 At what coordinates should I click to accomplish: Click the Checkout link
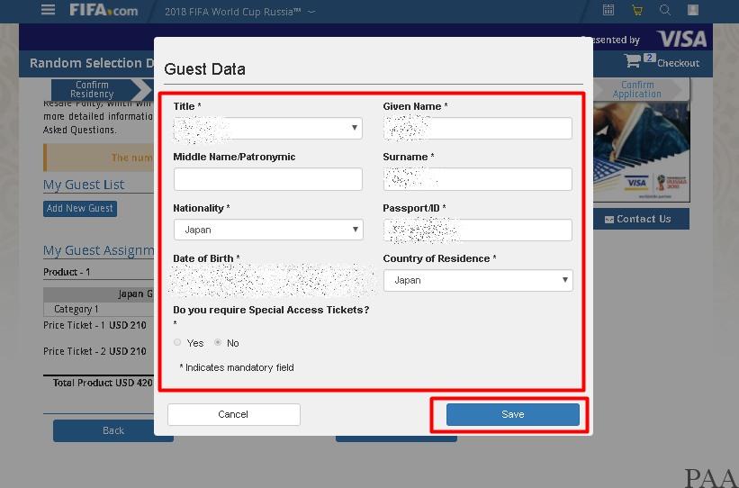[678, 63]
